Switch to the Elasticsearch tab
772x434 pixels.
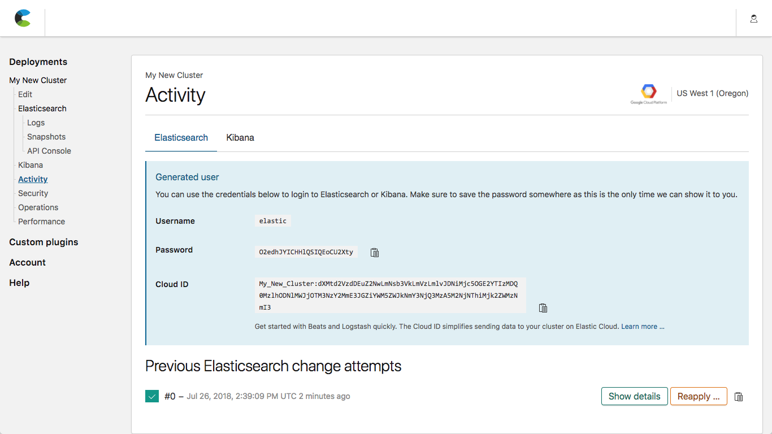pos(181,138)
